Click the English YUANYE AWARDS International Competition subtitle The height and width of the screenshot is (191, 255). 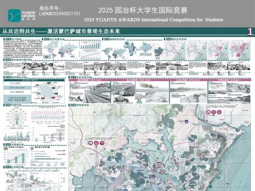pos(154,20)
